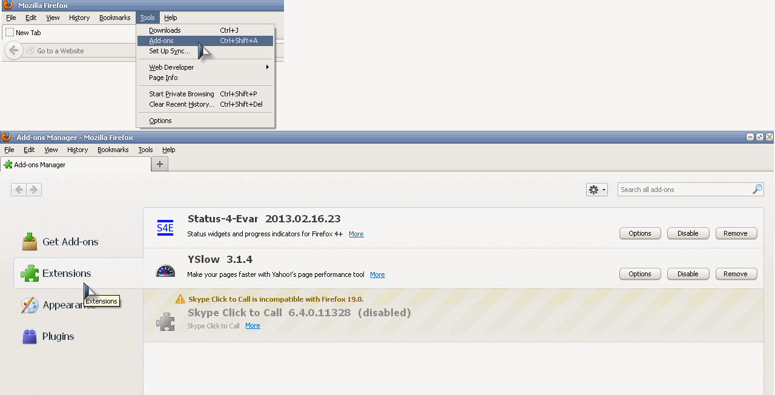Choose Page Info from the Tools menu

click(205, 78)
